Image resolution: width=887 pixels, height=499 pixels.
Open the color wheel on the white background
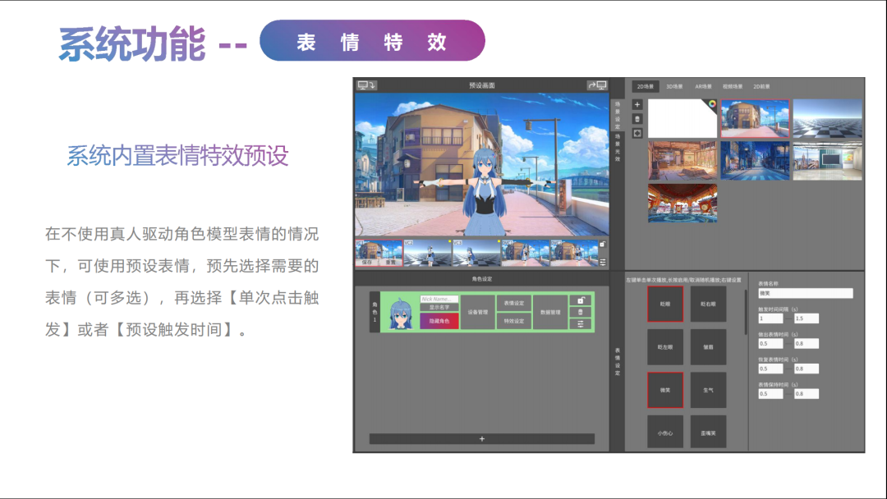(x=711, y=104)
